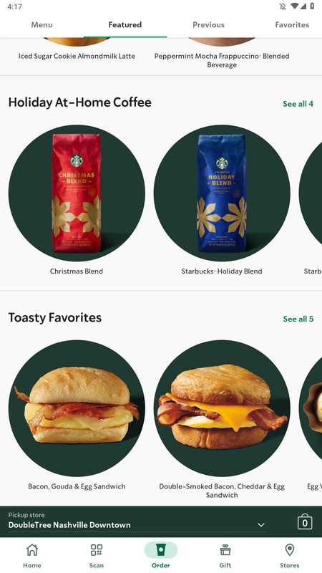Open the shopping bag cart icon
Viewport: 322px width, 573px height.
(x=305, y=522)
